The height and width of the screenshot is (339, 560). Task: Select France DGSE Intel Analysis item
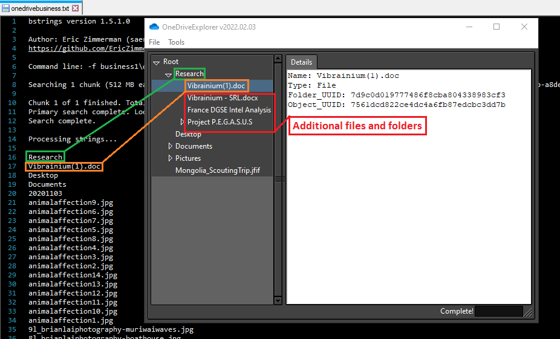[229, 110]
